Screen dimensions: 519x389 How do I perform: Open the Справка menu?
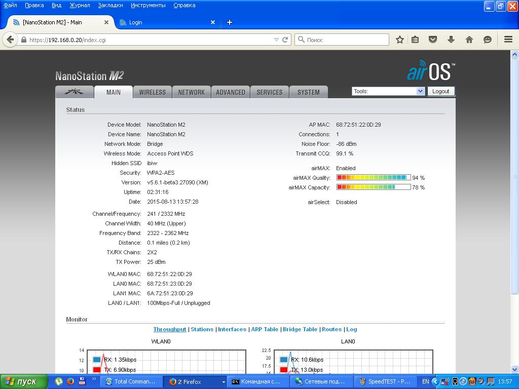184,5
